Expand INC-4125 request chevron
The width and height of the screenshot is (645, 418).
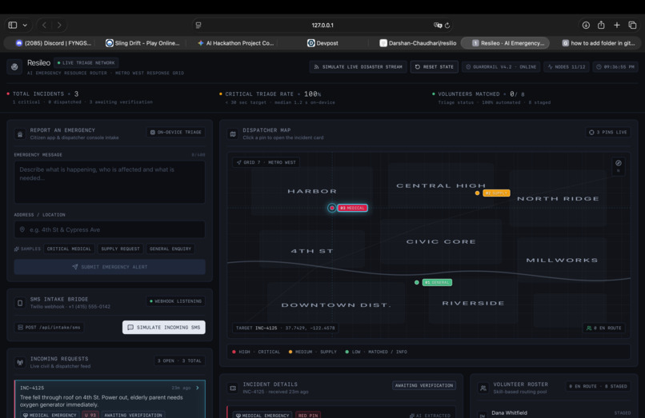(x=198, y=388)
